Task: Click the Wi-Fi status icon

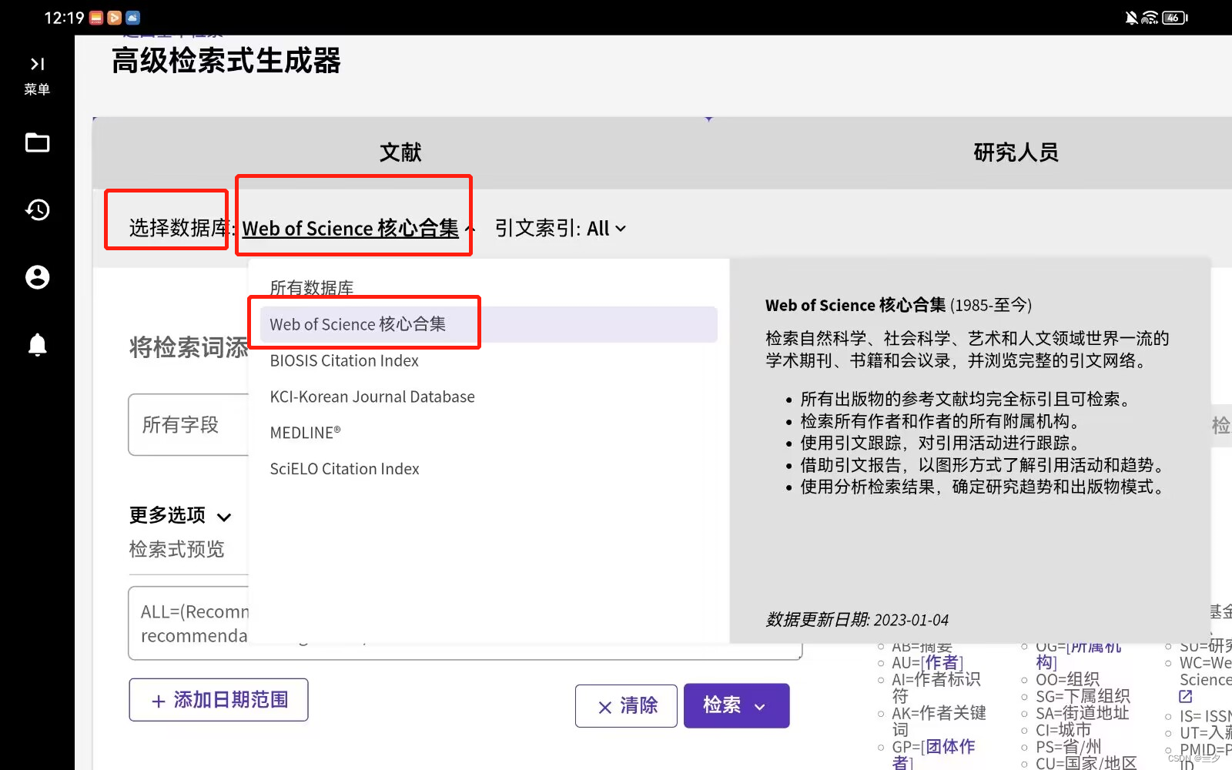Action: 1150,18
